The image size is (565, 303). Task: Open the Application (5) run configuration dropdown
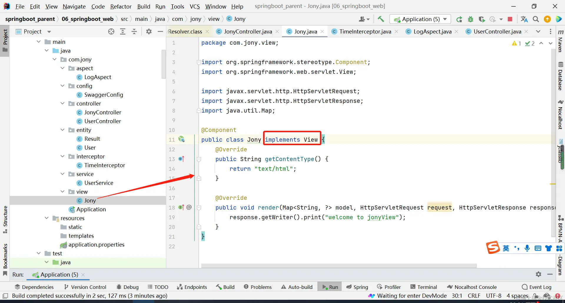coord(420,19)
